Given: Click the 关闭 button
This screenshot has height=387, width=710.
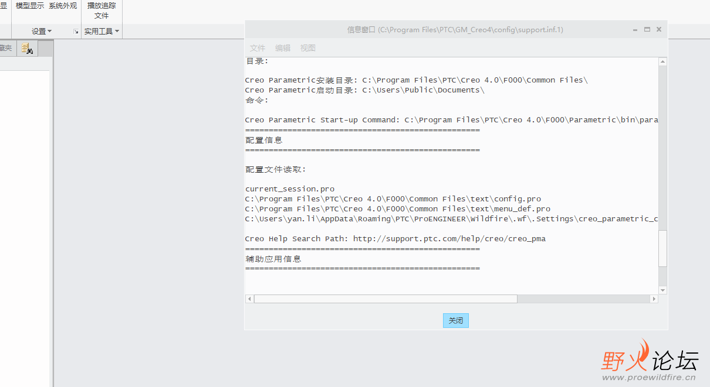Looking at the screenshot, I should (456, 320).
